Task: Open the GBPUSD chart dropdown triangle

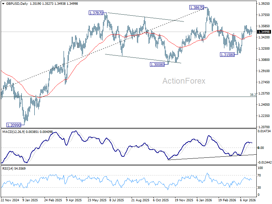Action: (3, 3)
